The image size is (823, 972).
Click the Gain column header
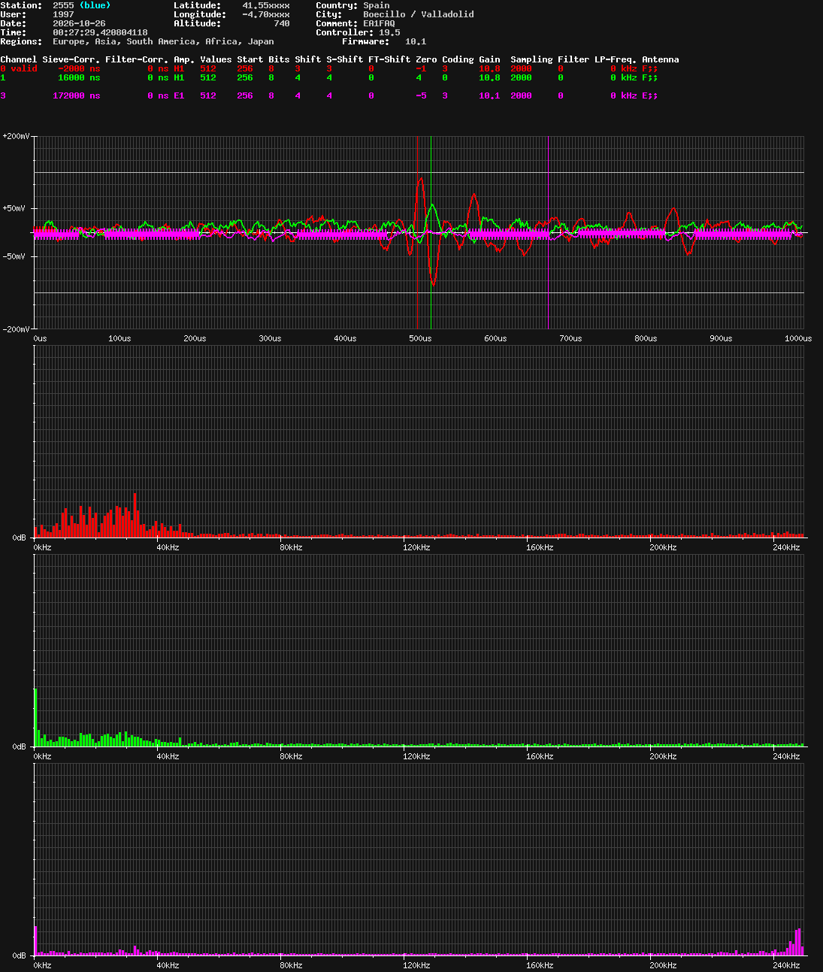[489, 59]
